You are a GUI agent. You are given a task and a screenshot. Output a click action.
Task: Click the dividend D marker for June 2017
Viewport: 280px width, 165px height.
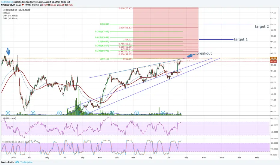click(163, 113)
